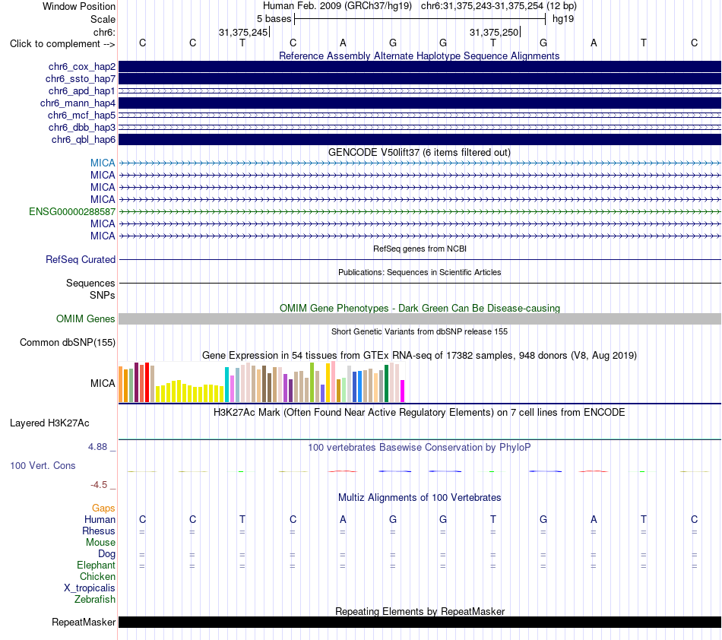Open Reference Assembly Alternate Haplotype Sequence Alignments title

419,55
